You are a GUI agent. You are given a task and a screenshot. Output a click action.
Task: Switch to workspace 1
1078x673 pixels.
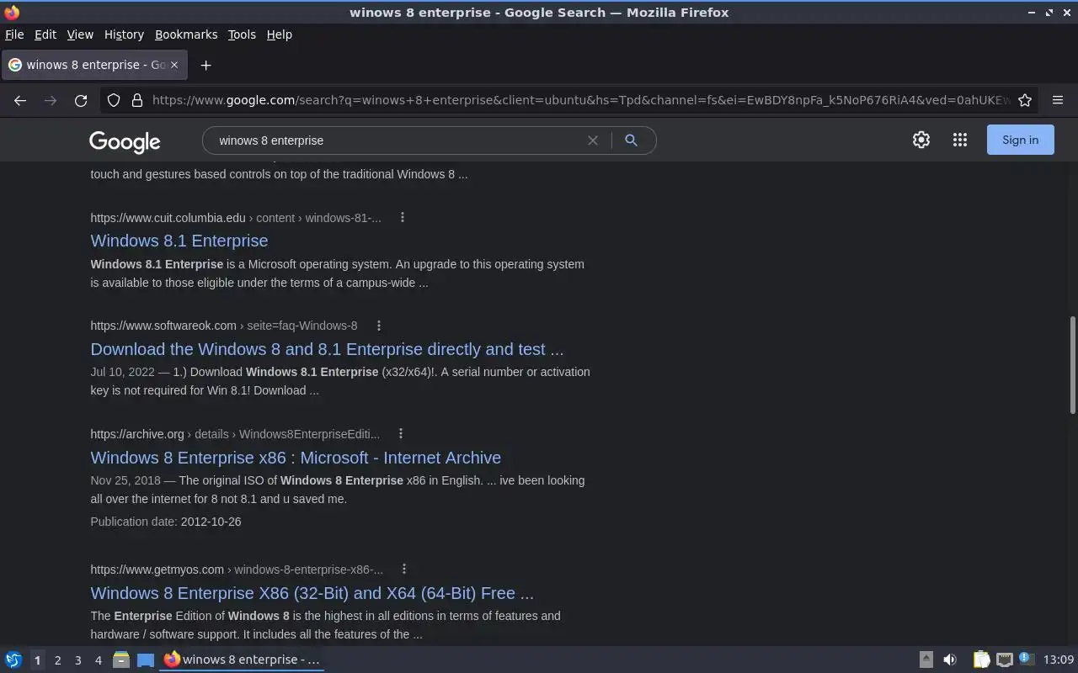[x=37, y=660]
